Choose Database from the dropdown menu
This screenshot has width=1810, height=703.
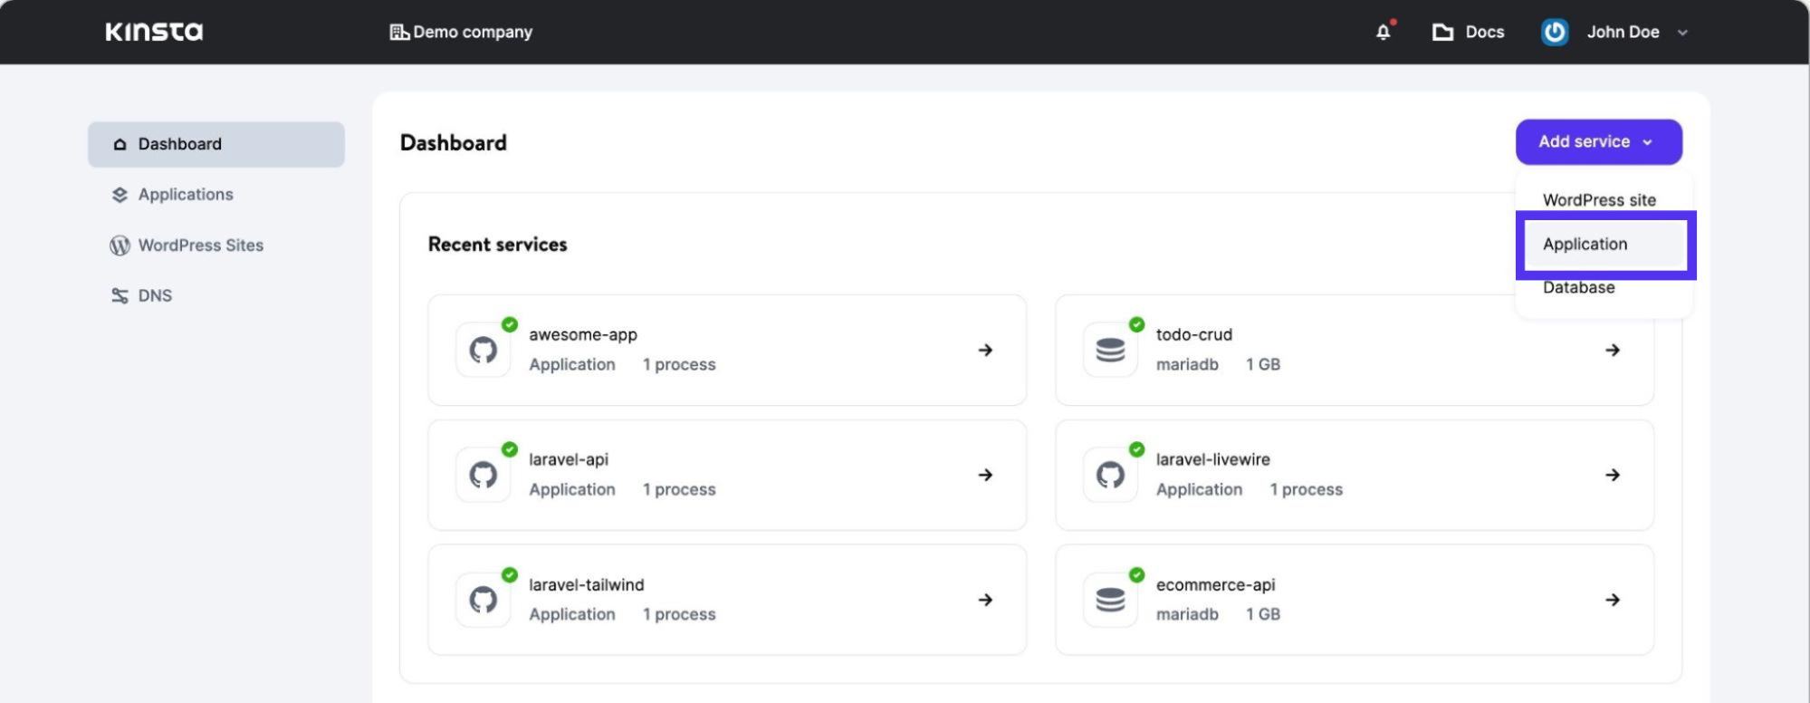(x=1578, y=288)
